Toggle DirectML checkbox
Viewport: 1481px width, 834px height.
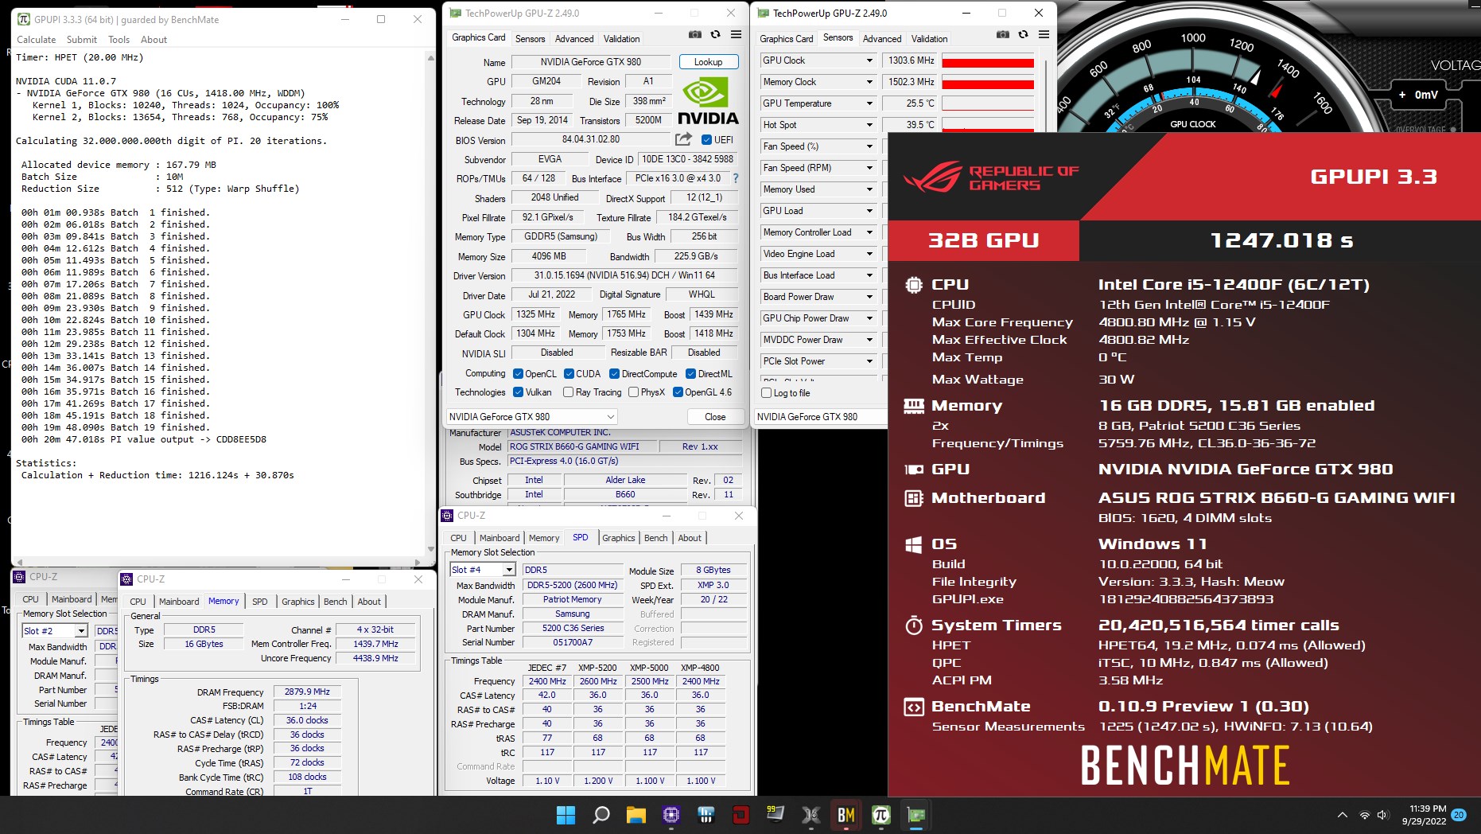point(690,374)
